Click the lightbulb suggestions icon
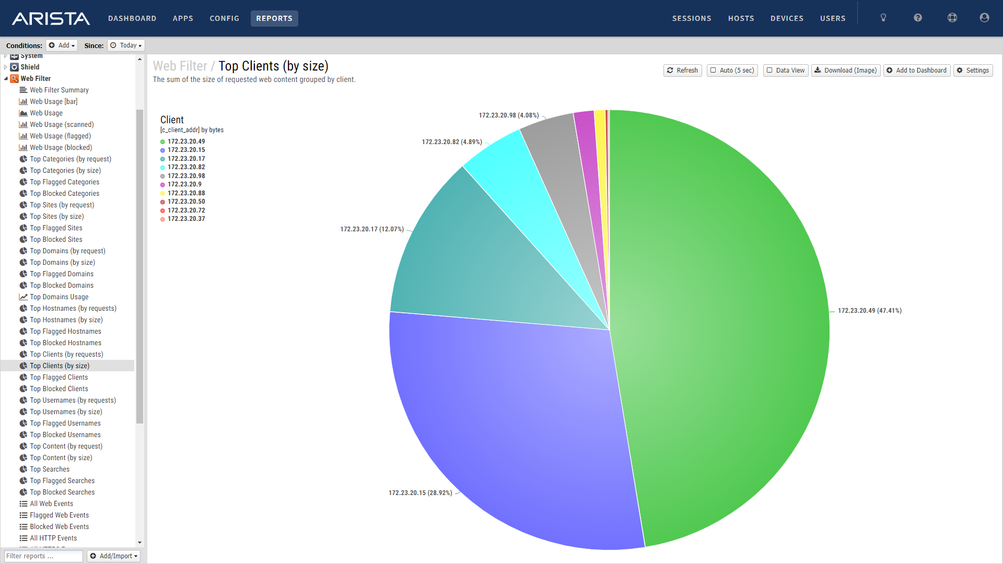This screenshot has width=1003, height=564. 883,18
